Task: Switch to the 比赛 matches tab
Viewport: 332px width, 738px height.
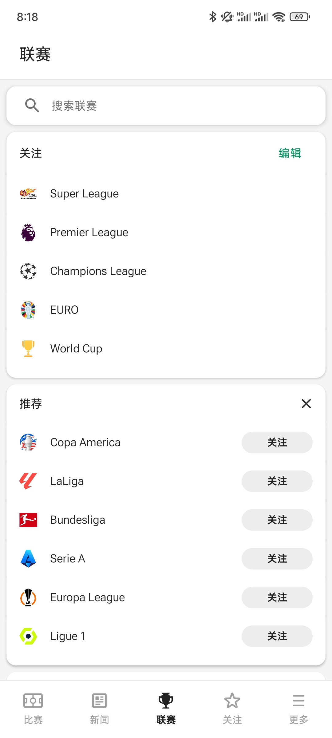Action: [33, 707]
